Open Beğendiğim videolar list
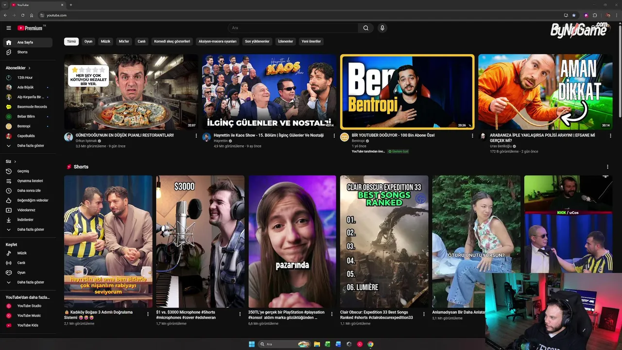622x350 pixels. [27, 200]
